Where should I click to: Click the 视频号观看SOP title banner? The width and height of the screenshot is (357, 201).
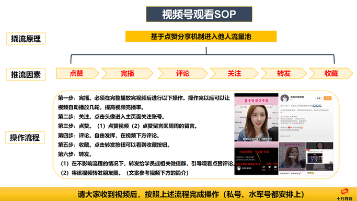[199, 14]
